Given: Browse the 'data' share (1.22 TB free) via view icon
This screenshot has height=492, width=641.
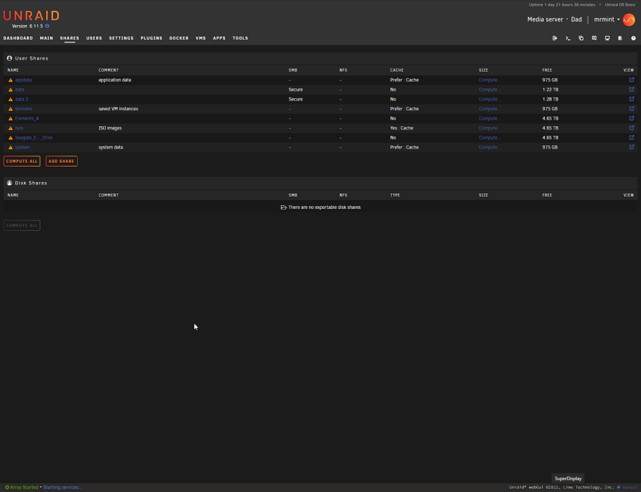Looking at the screenshot, I should click(631, 89).
